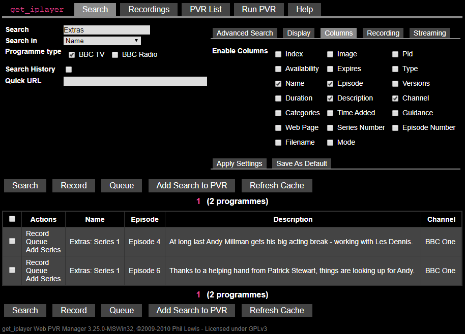Enable the BBC Radio checkbox

point(115,55)
